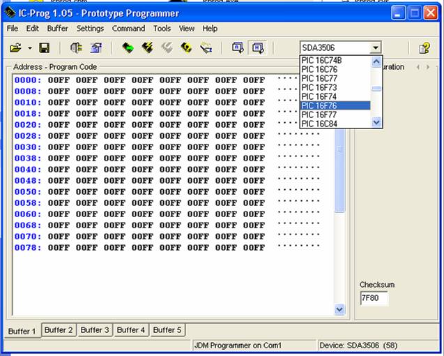Click the Program All lightning chip icon
Viewport: 444px width, 356px height.
click(x=147, y=47)
